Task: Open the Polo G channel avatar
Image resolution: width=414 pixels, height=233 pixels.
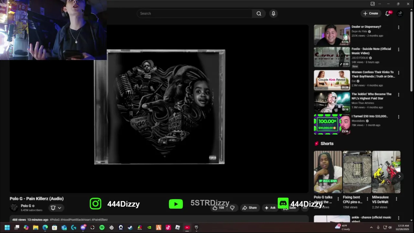Action: pyautogui.click(x=14, y=208)
